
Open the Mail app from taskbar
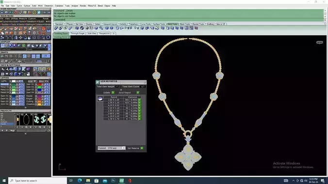click(x=105, y=181)
